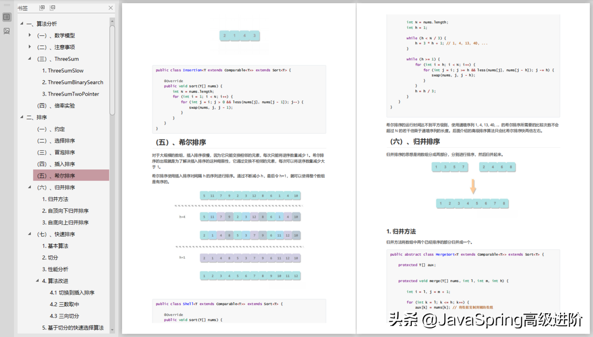Open bookmark (二)、选择排序
The width and height of the screenshot is (593, 337).
coord(56,141)
